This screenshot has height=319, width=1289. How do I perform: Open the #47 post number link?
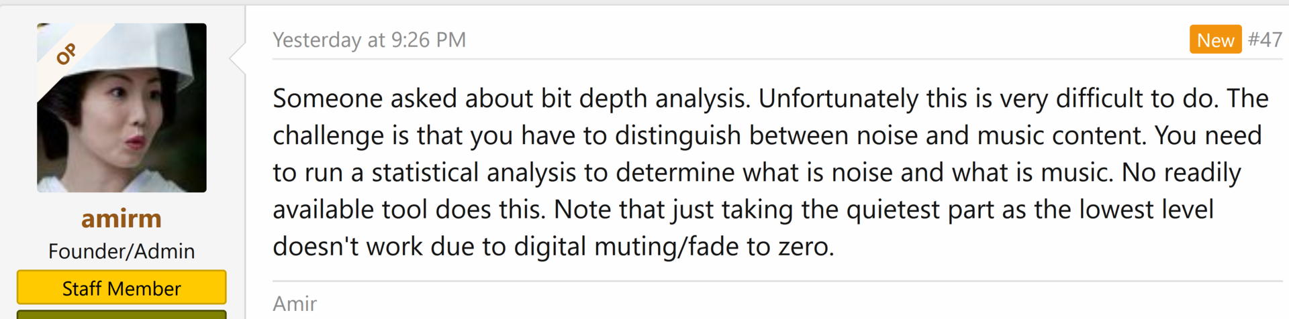click(1265, 40)
